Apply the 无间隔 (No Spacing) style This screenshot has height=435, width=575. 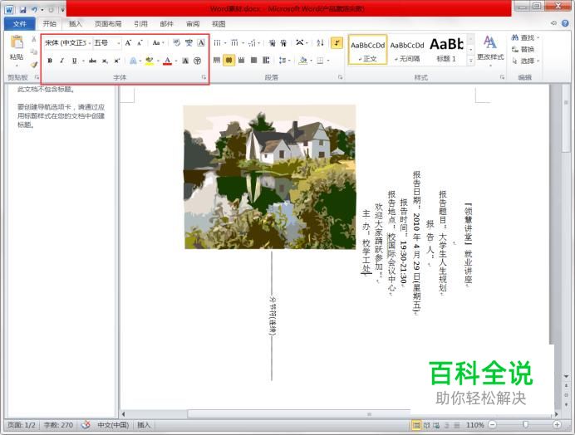tap(407, 50)
